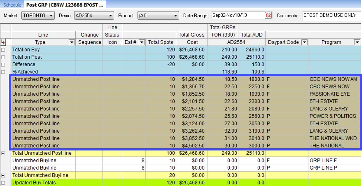Collapse the Total Unmatched Post line group

[3, 153]
